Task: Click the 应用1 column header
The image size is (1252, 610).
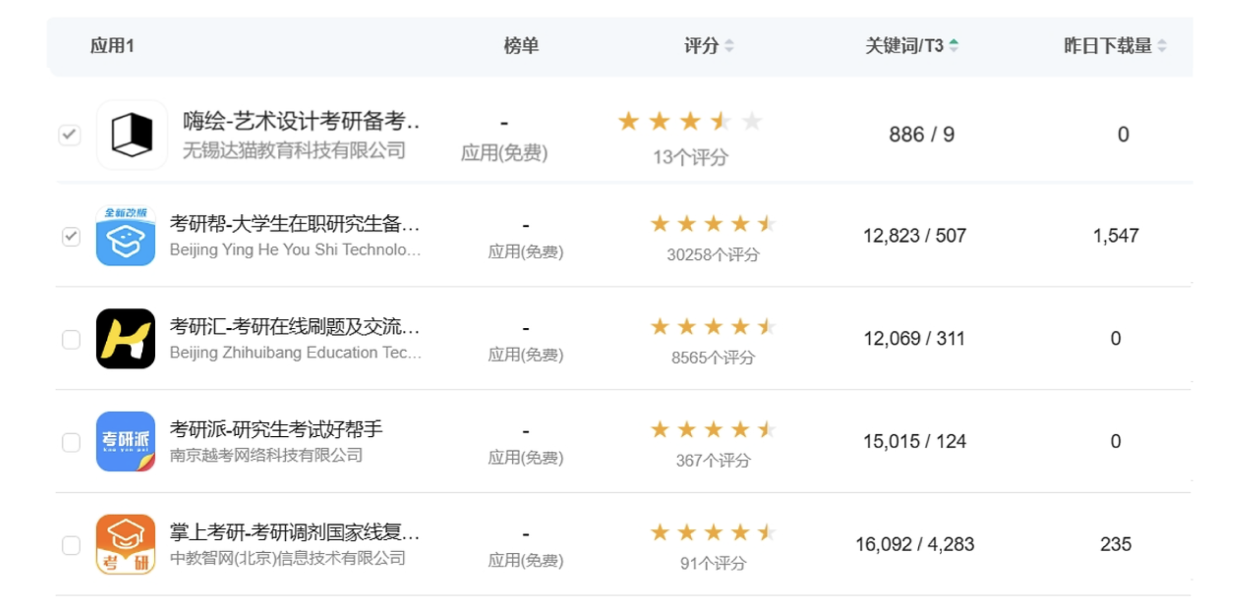Action: [112, 46]
